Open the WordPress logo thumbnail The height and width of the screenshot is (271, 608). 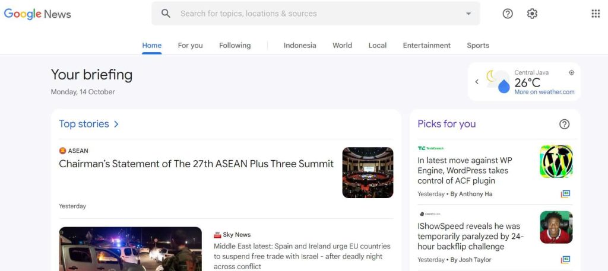point(556,161)
